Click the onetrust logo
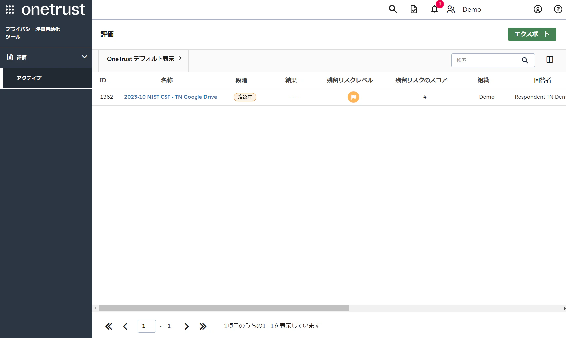566x338 pixels. [53, 10]
